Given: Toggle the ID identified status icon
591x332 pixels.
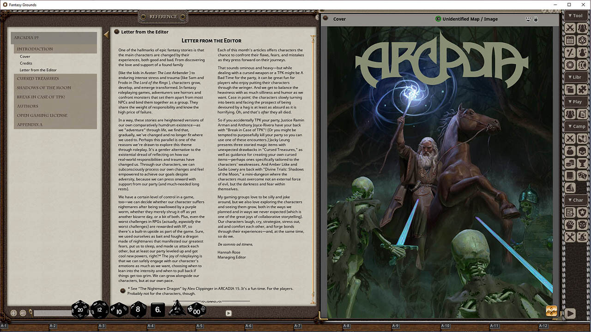Looking at the screenshot, I should tap(438, 19).
